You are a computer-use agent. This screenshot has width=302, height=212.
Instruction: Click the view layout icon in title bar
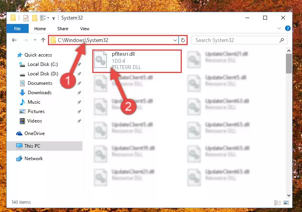(x=43, y=18)
